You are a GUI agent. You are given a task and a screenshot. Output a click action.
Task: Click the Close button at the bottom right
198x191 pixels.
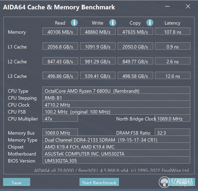pyautogui.click(x=181, y=182)
